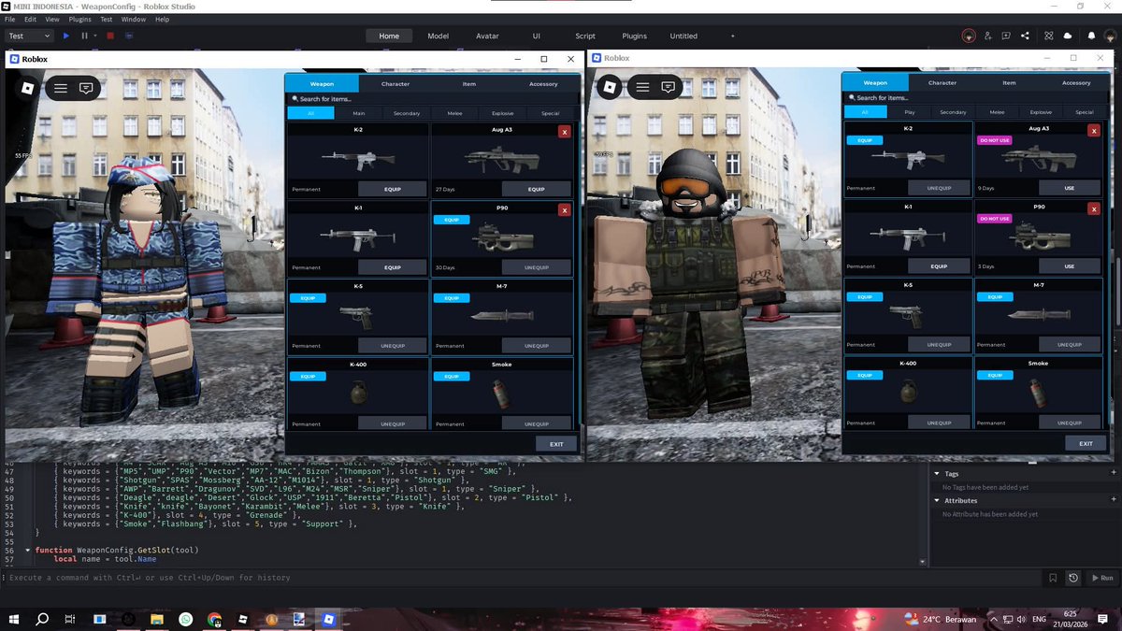1122x631 pixels.
Task: Click the search items field in the left window
Action: (433, 98)
